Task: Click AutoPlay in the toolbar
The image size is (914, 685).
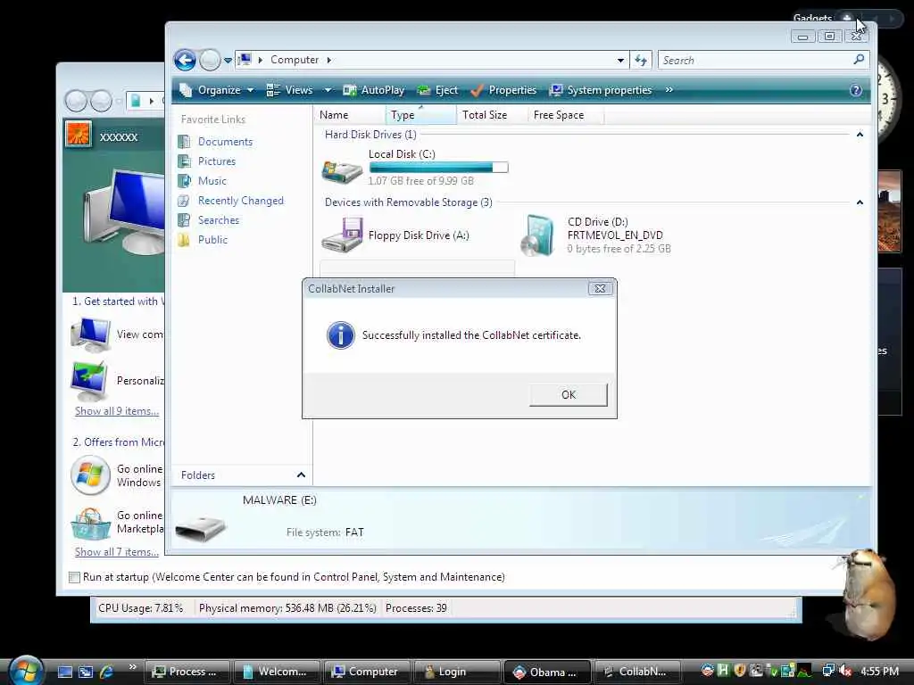Action: (374, 90)
